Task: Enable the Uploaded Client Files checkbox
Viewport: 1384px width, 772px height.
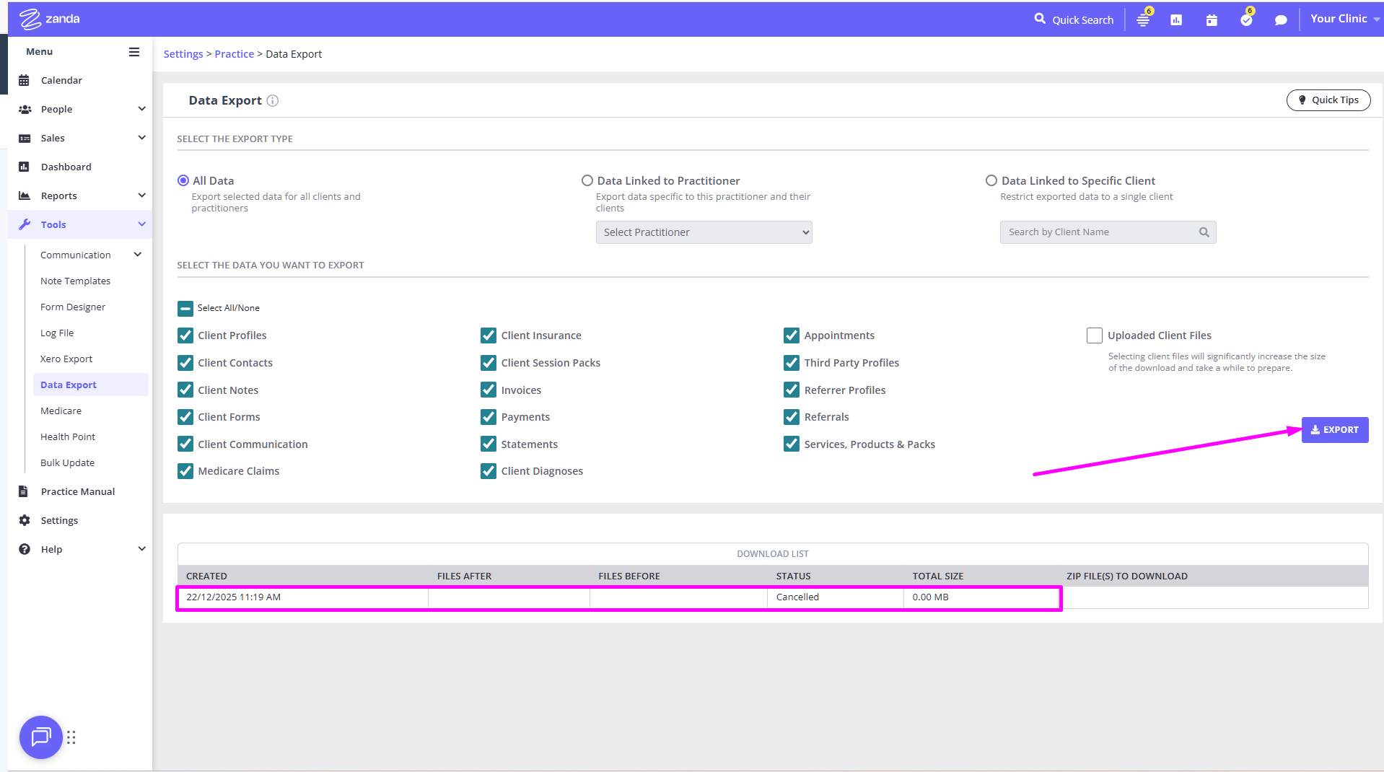Action: click(x=1094, y=335)
